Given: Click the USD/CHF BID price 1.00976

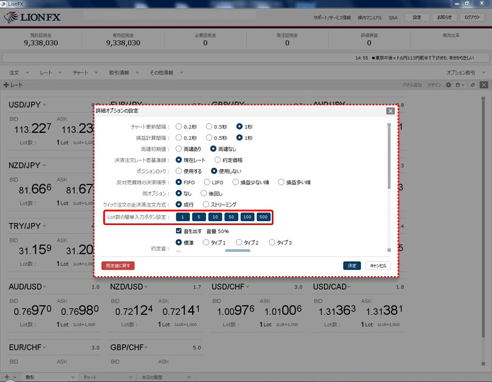Looking at the screenshot, I should coord(236,311).
